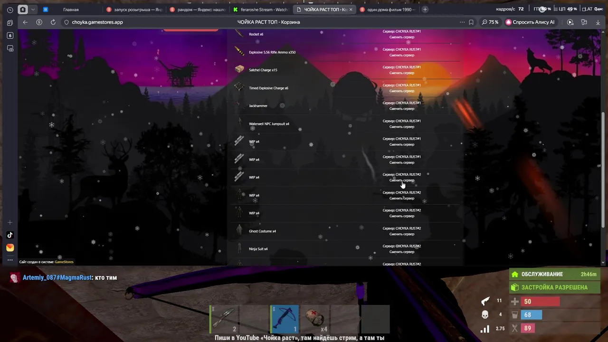This screenshot has height=342, width=608.
Task: Click Сменить сервер for Satchel Charge
Action: click(402, 73)
